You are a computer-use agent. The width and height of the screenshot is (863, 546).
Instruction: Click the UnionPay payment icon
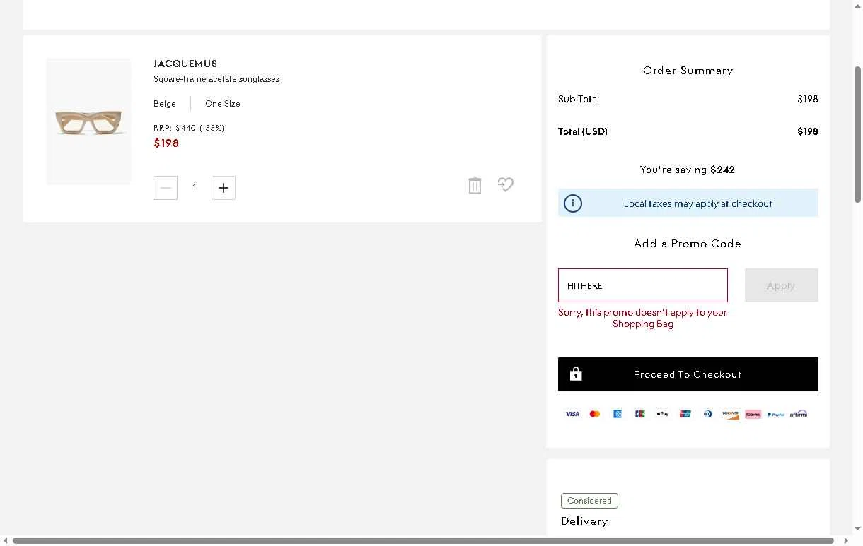pyautogui.click(x=685, y=414)
